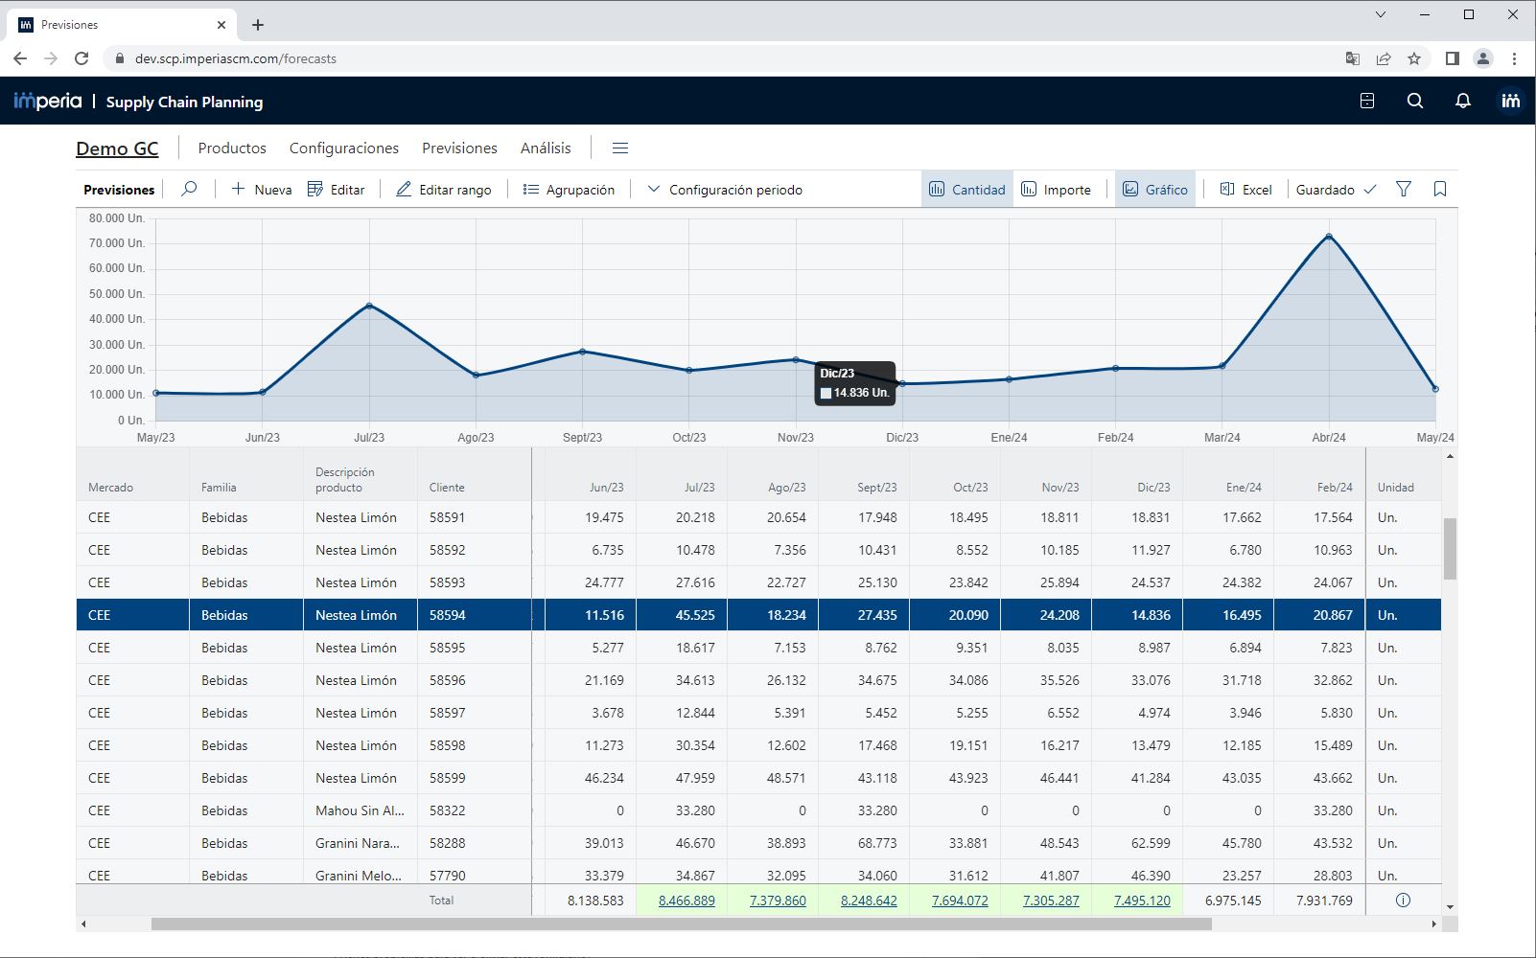Screen dimensions: 1536x958
Task: Click the Editar rango button
Action: click(x=443, y=190)
